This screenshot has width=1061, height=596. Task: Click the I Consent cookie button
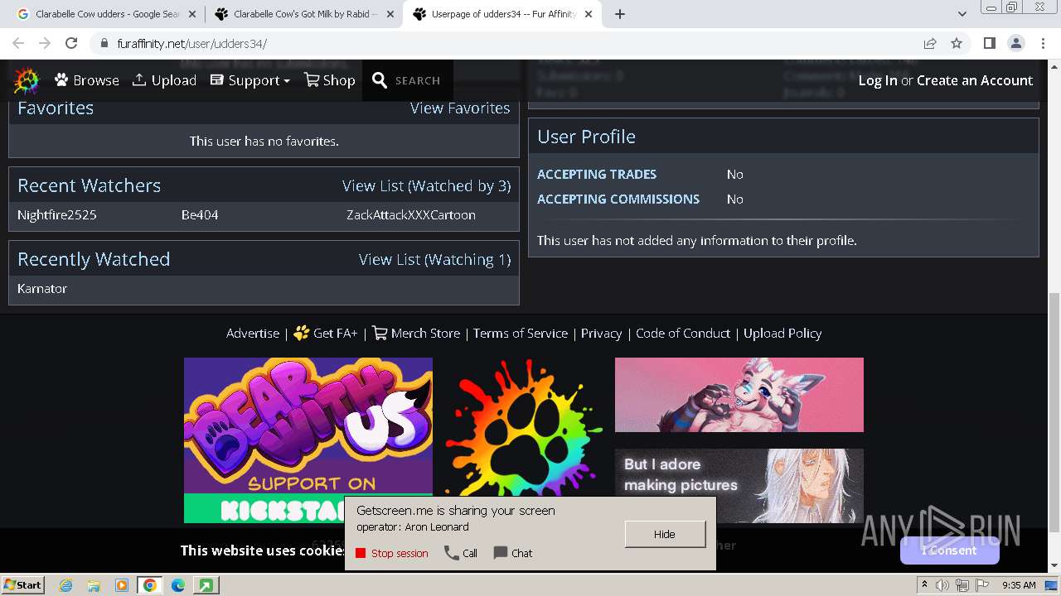(949, 550)
